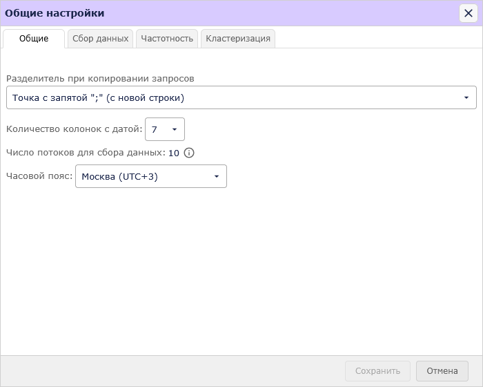Click the Число потоков для сбора данных label

pos(86,153)
